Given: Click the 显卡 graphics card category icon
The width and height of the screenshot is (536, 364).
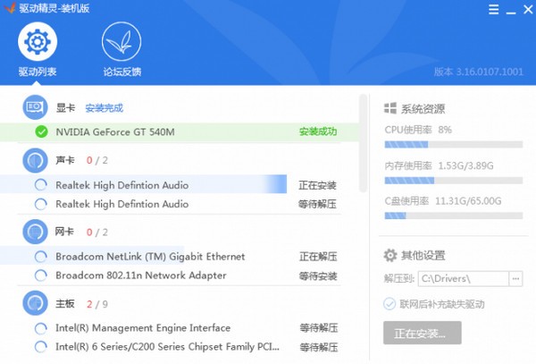Looking at the screenshot, I should pos(36,107).
